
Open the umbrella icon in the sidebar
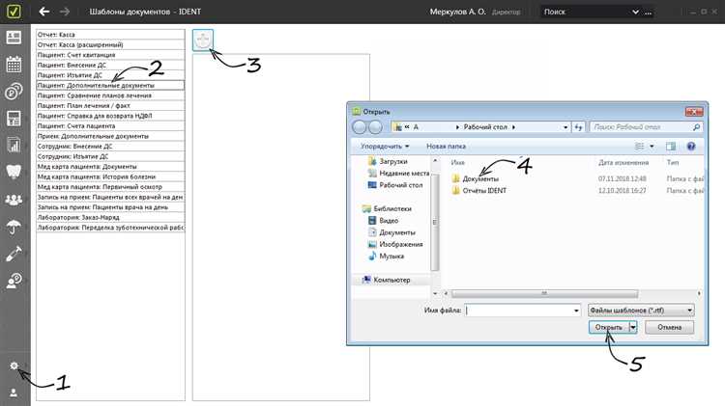pyautogui.click(x=14, y=227)
